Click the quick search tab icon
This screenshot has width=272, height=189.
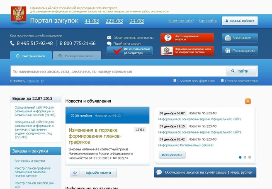[x=18, y=56]
